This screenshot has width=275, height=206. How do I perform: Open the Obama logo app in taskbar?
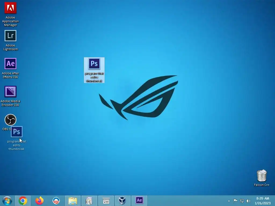(56, 201)
